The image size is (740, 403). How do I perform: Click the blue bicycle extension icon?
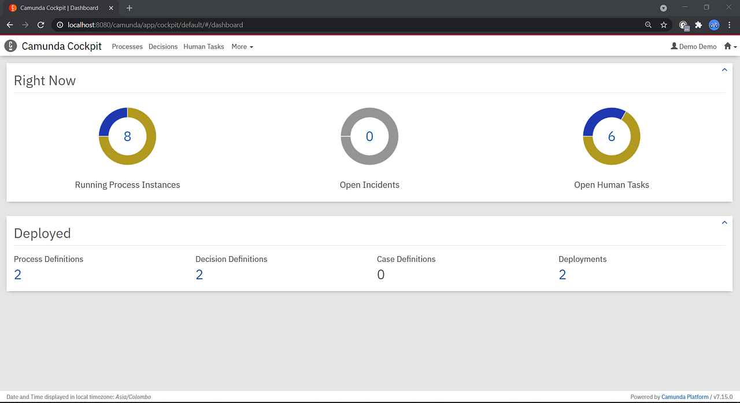(x=714, y=25)
